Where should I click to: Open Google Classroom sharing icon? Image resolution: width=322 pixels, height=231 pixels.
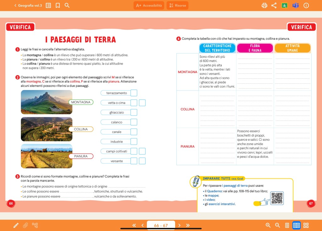tap(285, 5)
